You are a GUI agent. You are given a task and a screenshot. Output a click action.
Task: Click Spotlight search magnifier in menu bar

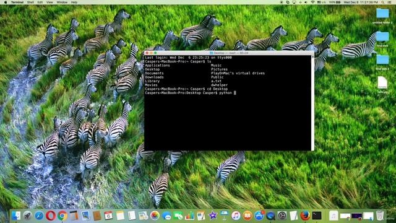tap(383, 2)
